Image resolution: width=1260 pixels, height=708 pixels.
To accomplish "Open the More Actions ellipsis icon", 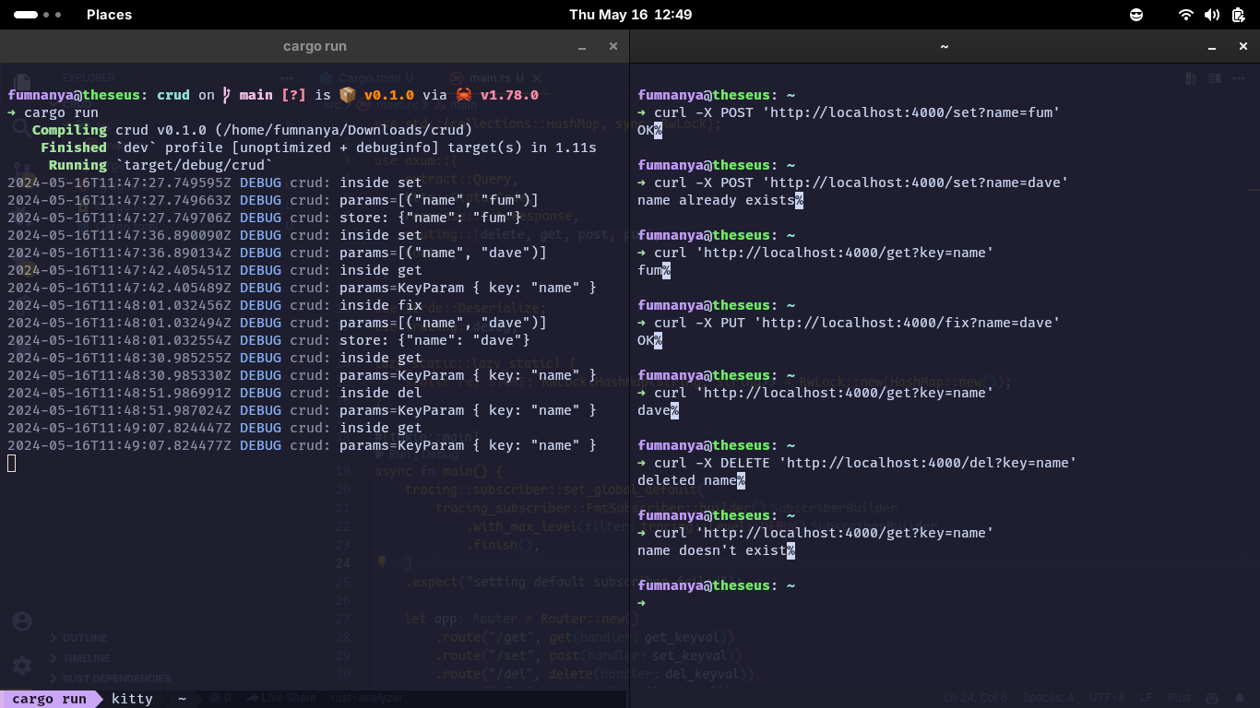I will [x=1239, y=78].
